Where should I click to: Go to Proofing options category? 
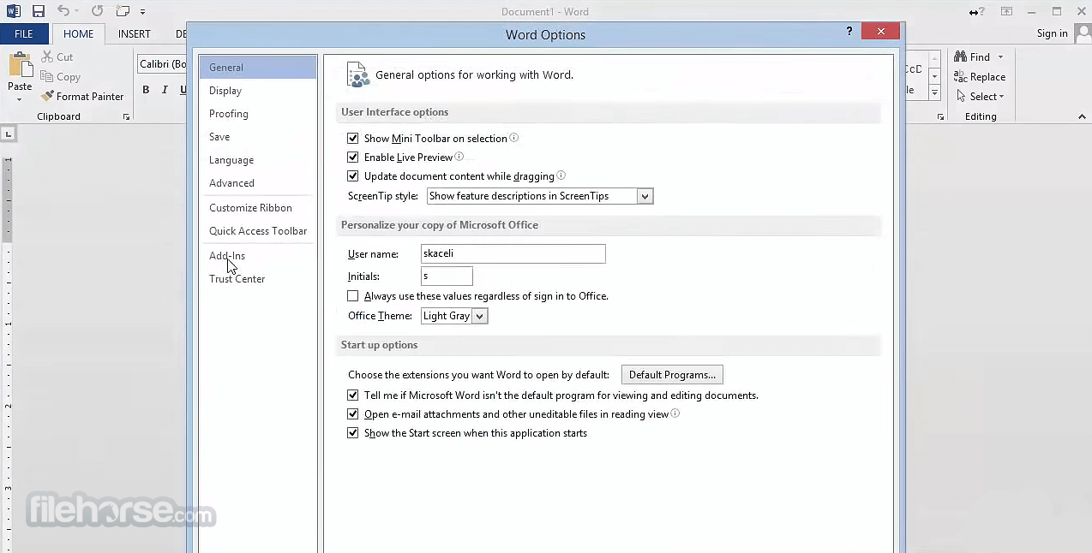tap(257, 114)
